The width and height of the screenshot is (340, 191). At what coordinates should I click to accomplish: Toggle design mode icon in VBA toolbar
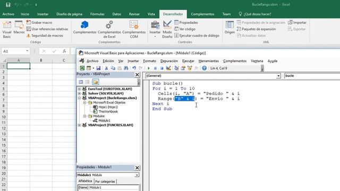(x=168, y=68)
